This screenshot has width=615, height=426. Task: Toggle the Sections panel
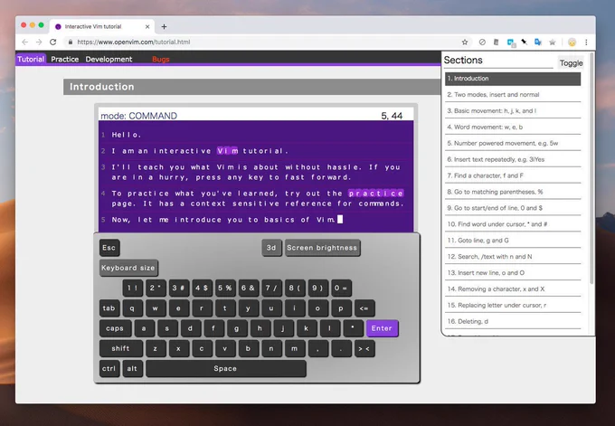(x=571, y=63)
